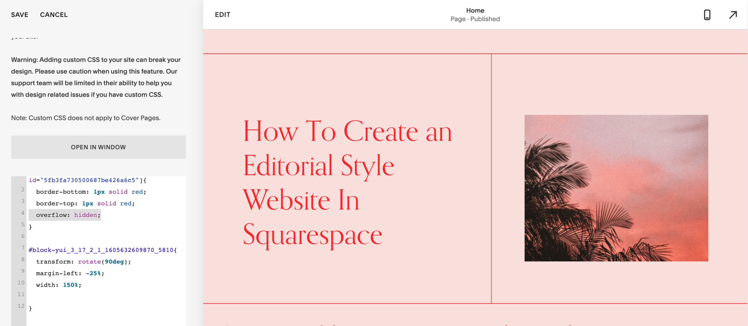
Task: Open mobile preview of the site
Action: (x=706, y=15)
